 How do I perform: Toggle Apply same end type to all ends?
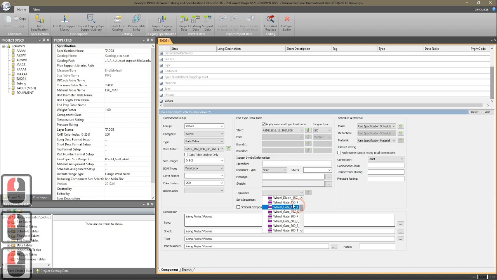click(x=264, y=124)
